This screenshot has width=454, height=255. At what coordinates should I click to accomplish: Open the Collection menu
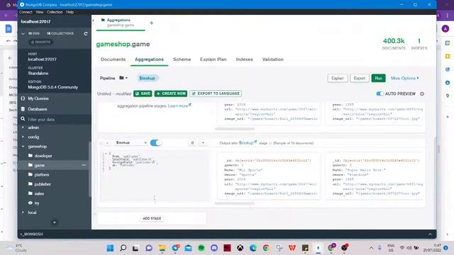(55, 12)
